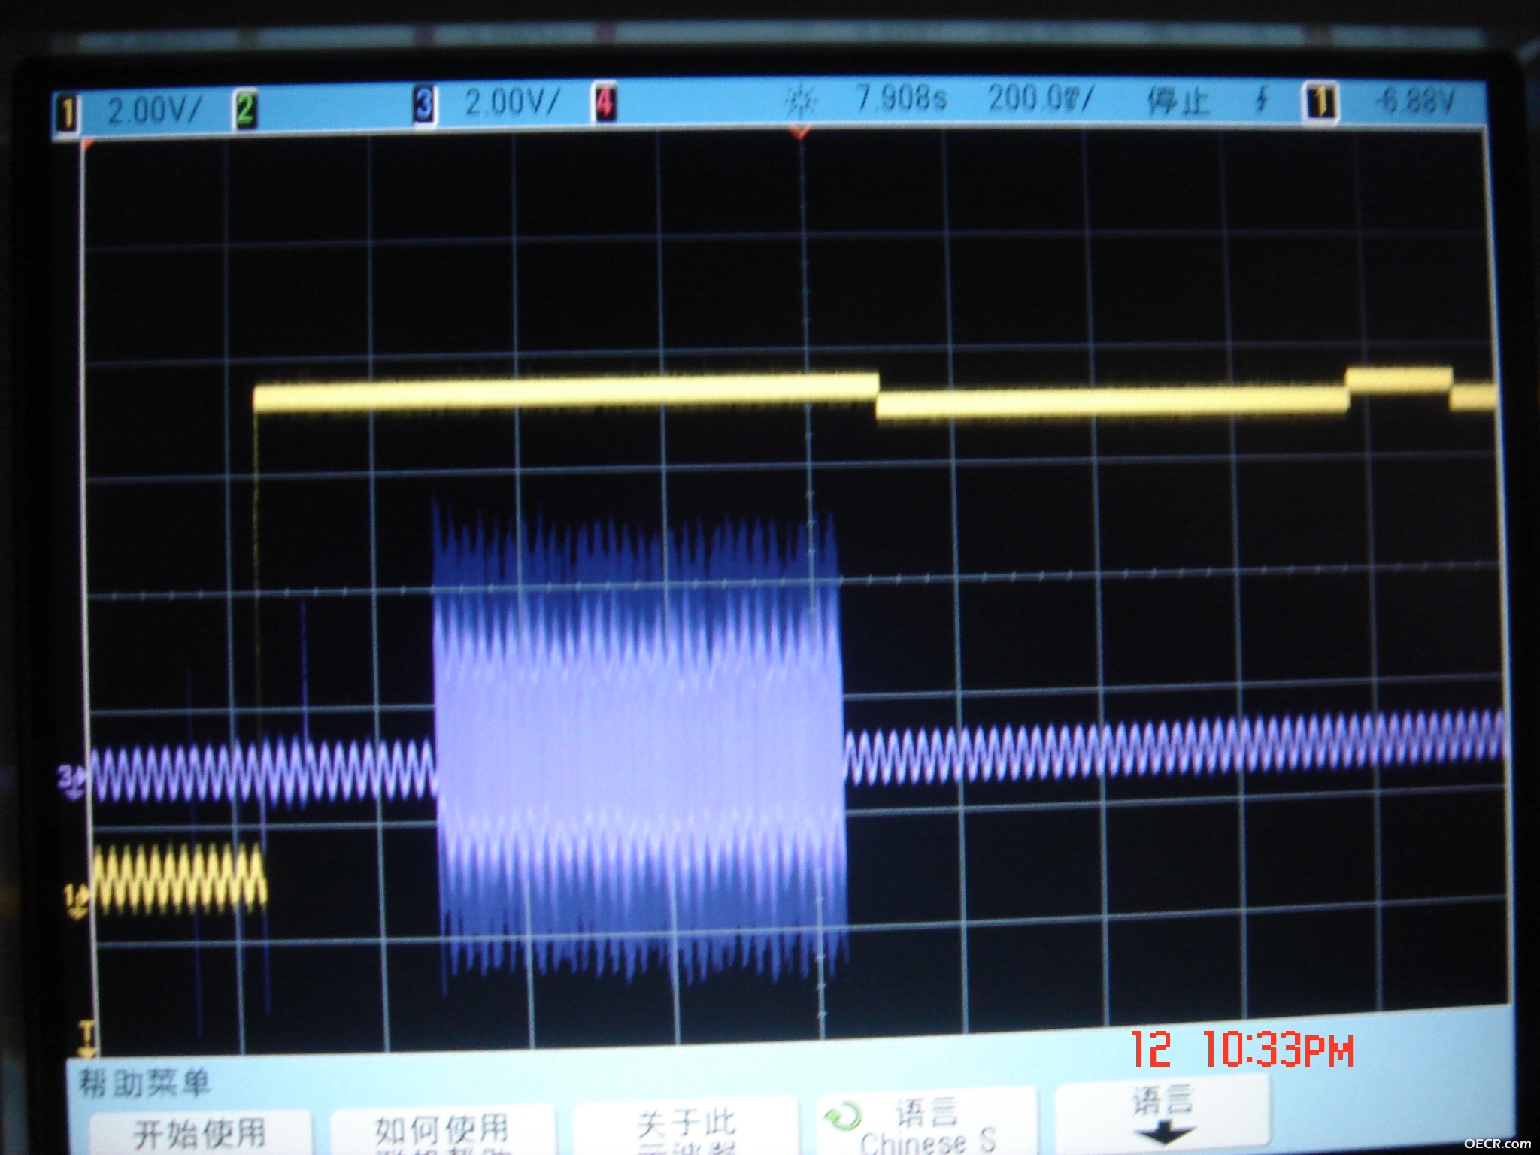The width and height of the screenshot is (1540, 1155).
Task: Open the 语言 Chinese S language selector
Action: 926,1122
